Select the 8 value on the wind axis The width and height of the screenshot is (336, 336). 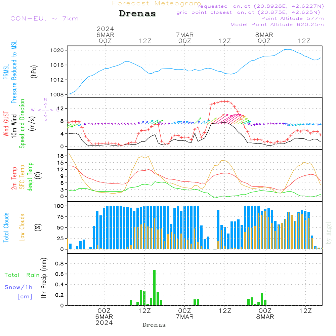pos(62,121)
